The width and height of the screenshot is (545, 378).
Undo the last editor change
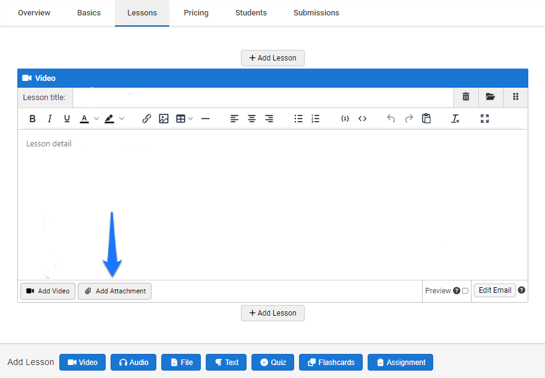(x=391, y=119)
